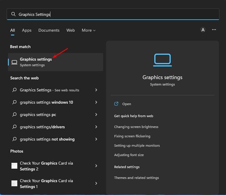Click the large Graphics settings laptop icon
The height and width of the screenshot is (195, 226).
[x=162, y=60]
